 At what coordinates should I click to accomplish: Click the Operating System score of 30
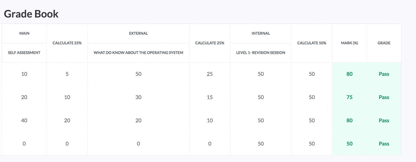[x=138, y=97]
